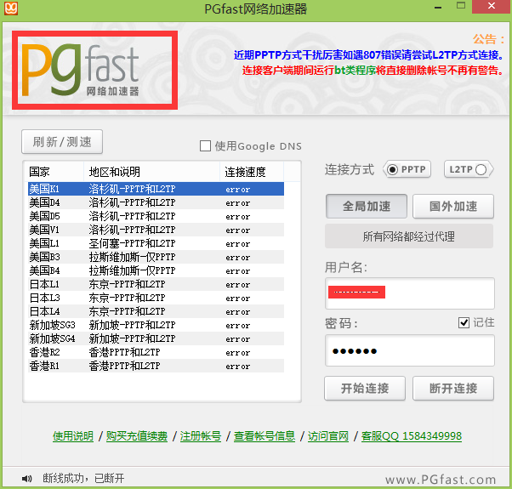Click the 密码 password input field
The width and height of the screenshot is (512, 489).
pos(410,350)
